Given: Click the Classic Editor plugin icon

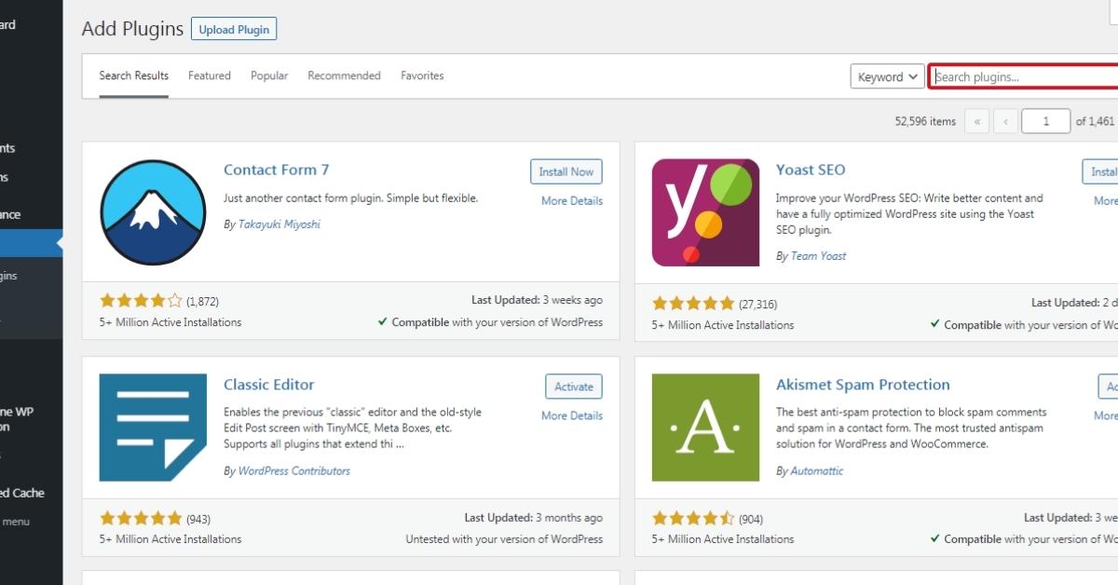Looking at the screenshot, I should [x=153, y=427].
